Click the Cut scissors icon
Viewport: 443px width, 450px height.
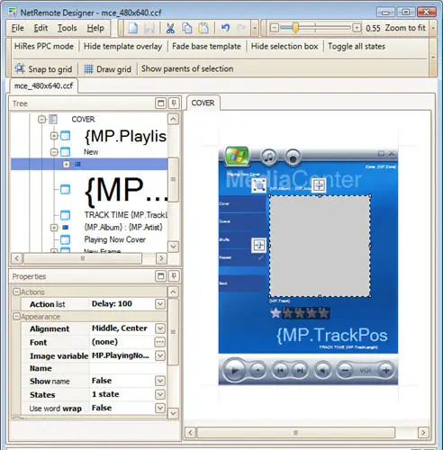point(170,28)
